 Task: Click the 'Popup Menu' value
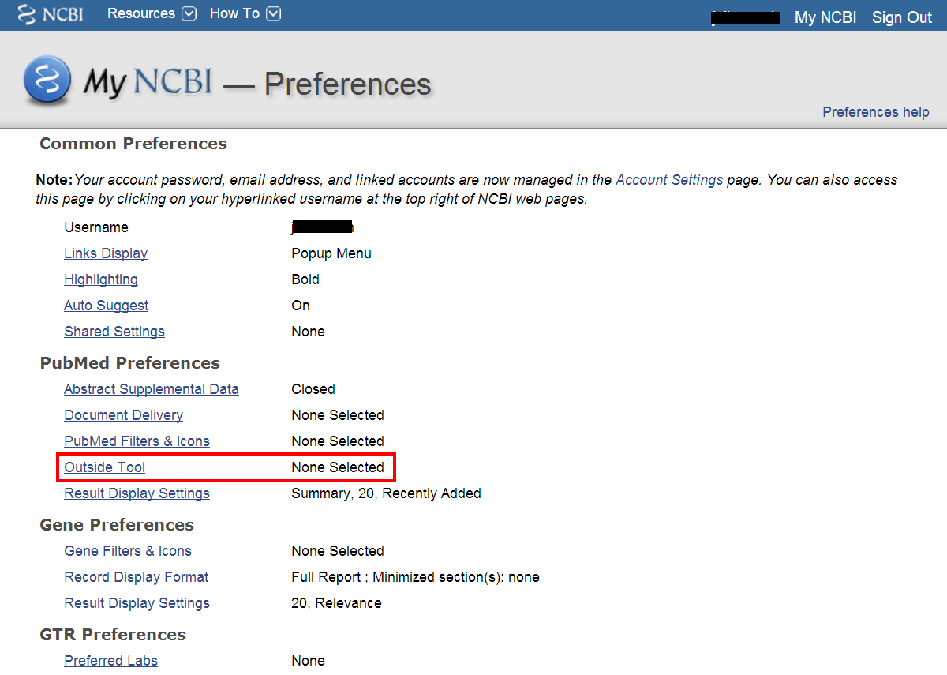(331, 253)
